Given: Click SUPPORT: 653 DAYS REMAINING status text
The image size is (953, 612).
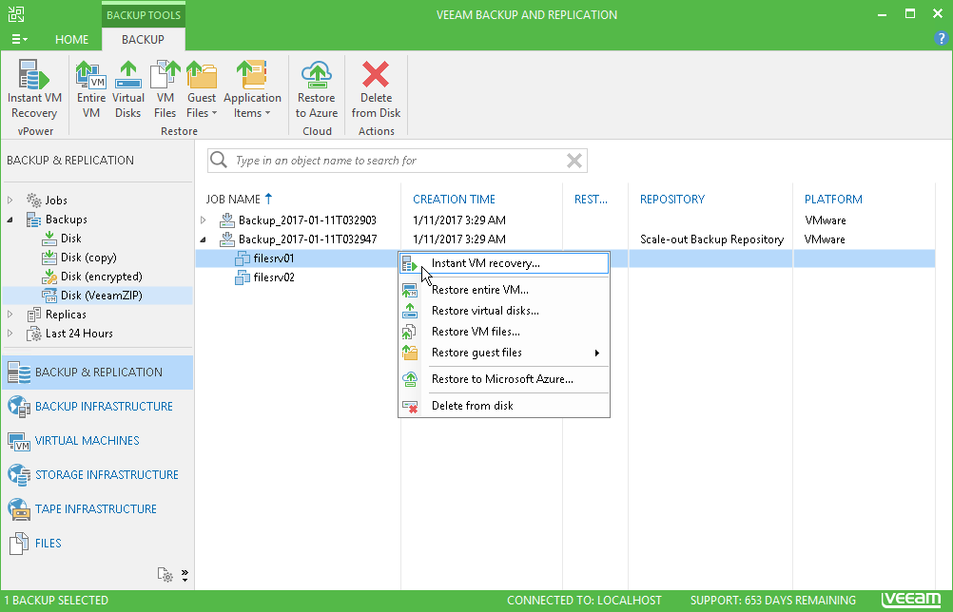Looking at the screenshot, I should pyautogui.click(x=772, y=601).
